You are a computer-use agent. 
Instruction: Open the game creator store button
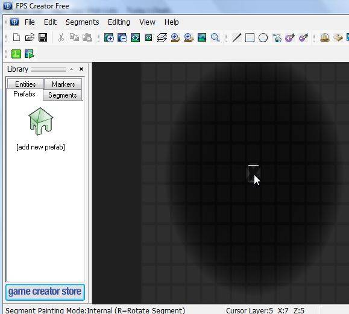click(x=45, y=292)
